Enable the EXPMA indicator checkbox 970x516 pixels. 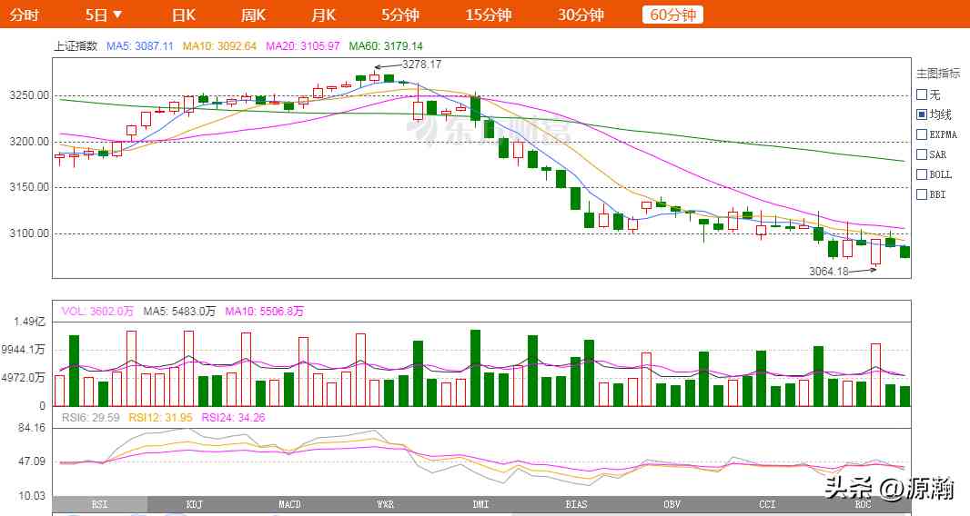click(x=922, y=134)
